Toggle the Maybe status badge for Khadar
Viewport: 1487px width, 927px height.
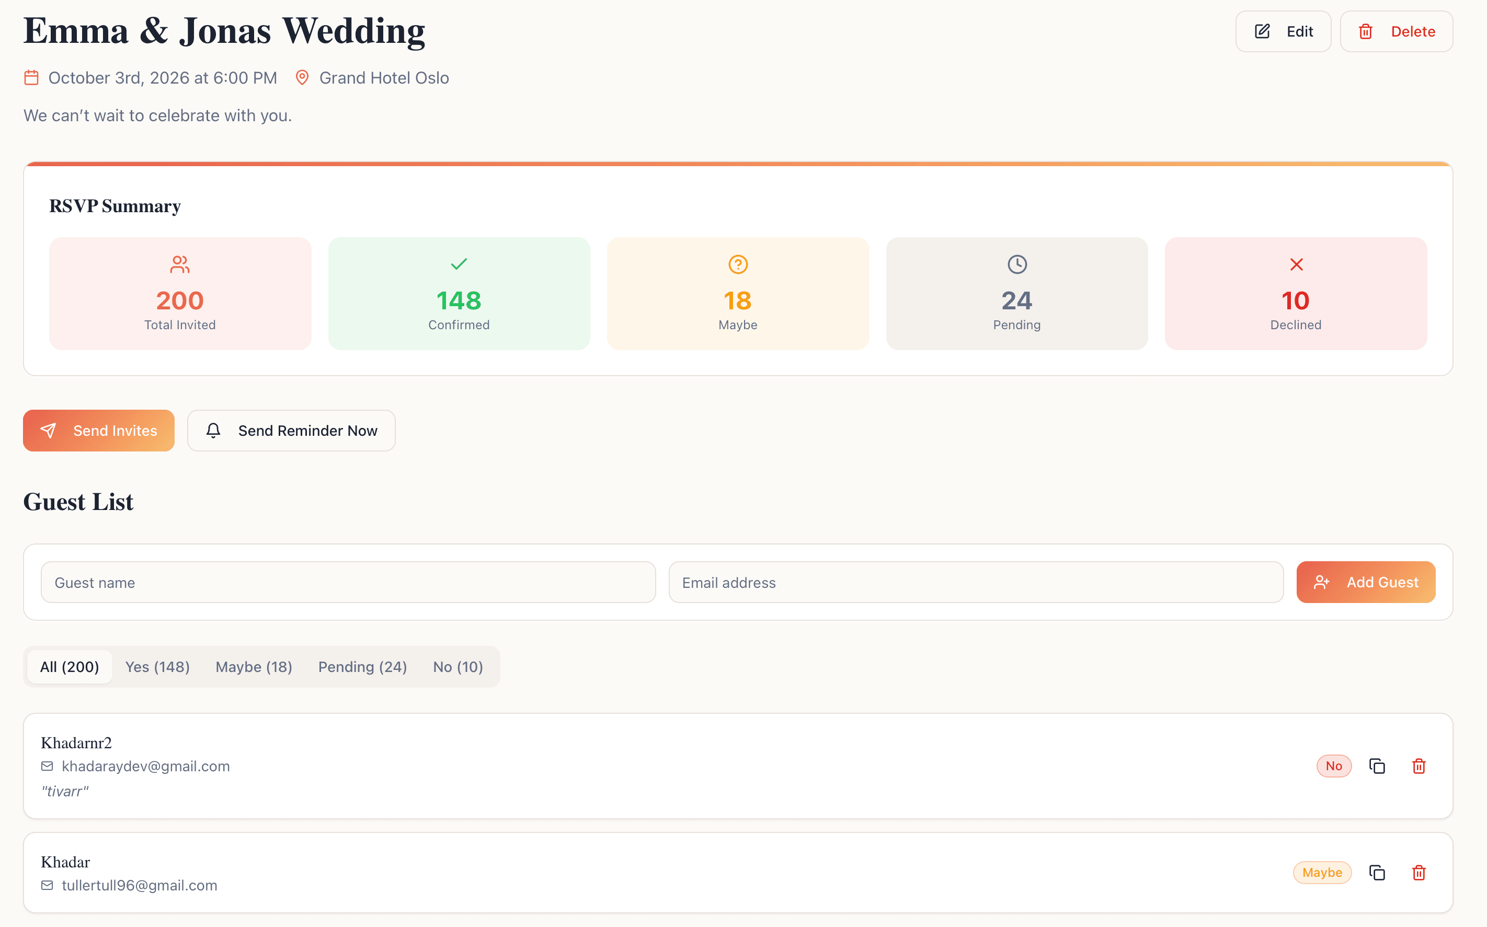1322,873
